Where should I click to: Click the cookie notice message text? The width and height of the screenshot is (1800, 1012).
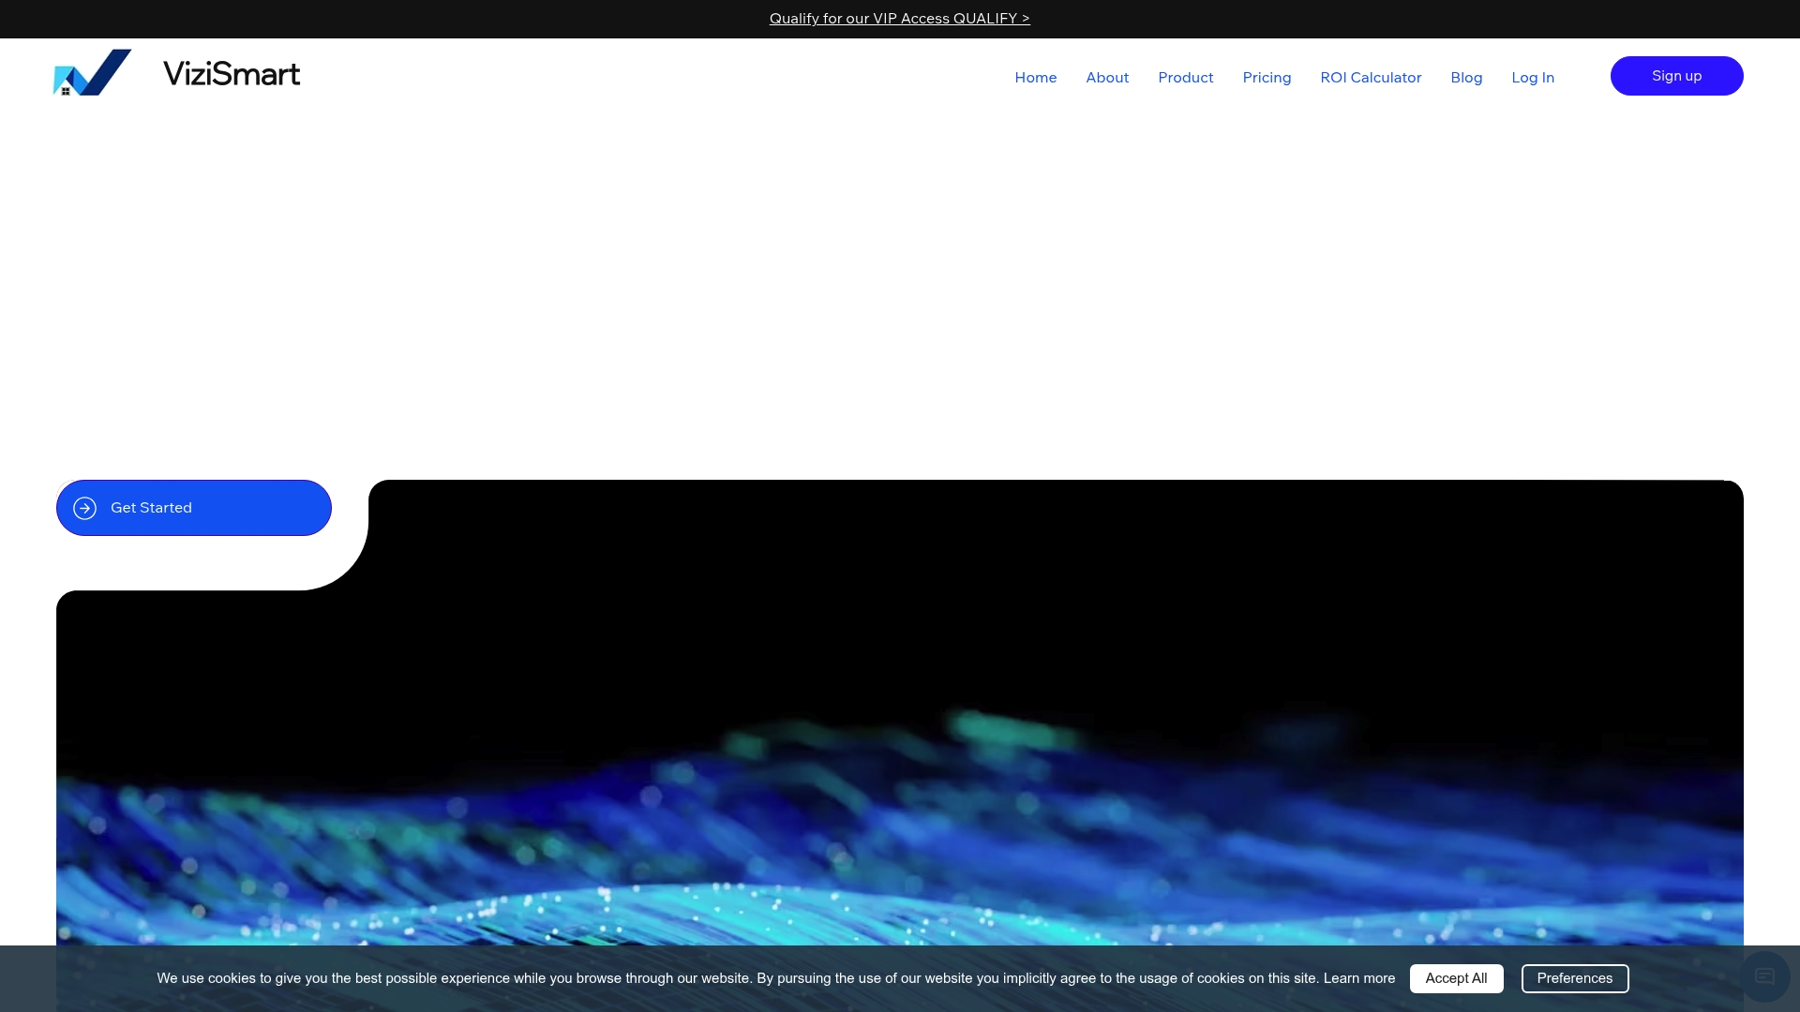pos(738,978)
